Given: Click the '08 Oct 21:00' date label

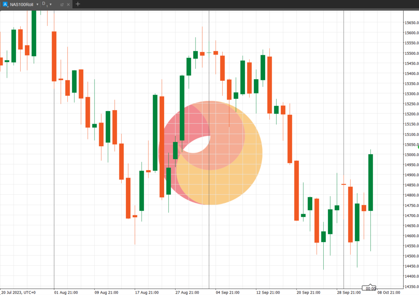Looking at the screenshot, I should [x=389, y=292].
